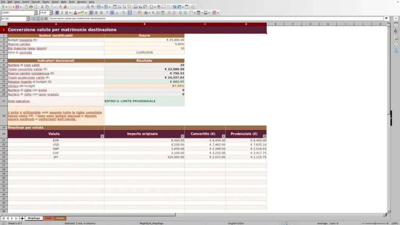This screenshot has height=225, width=400.
Task: Open the Function Wizard icon
Action: click(x=34, y=19)
